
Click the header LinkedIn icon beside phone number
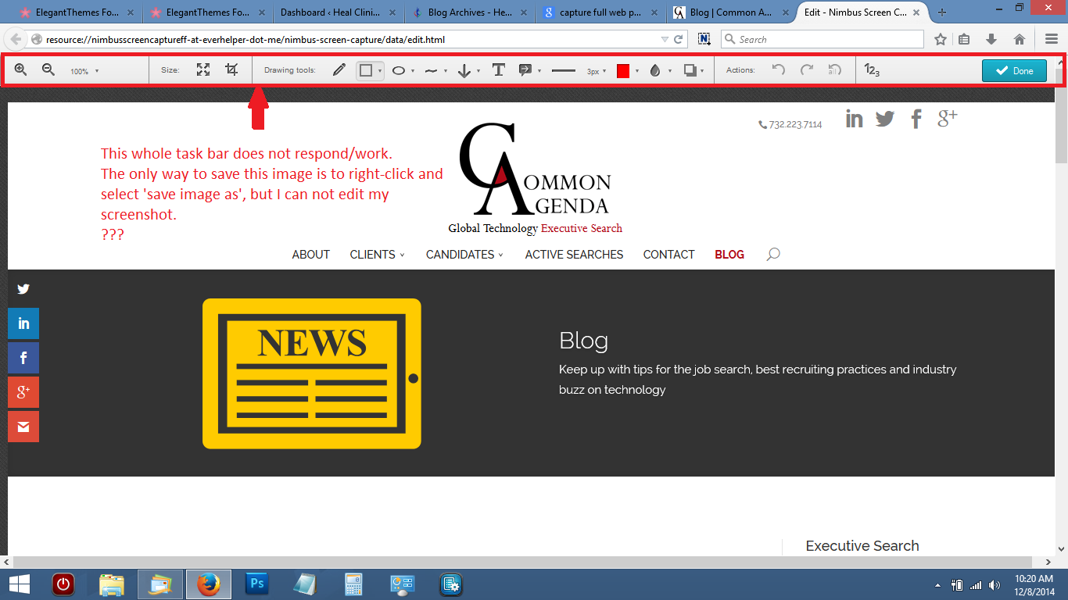tap(854, 119)
